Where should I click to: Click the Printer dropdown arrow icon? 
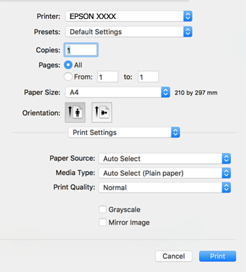click(188, 16)
